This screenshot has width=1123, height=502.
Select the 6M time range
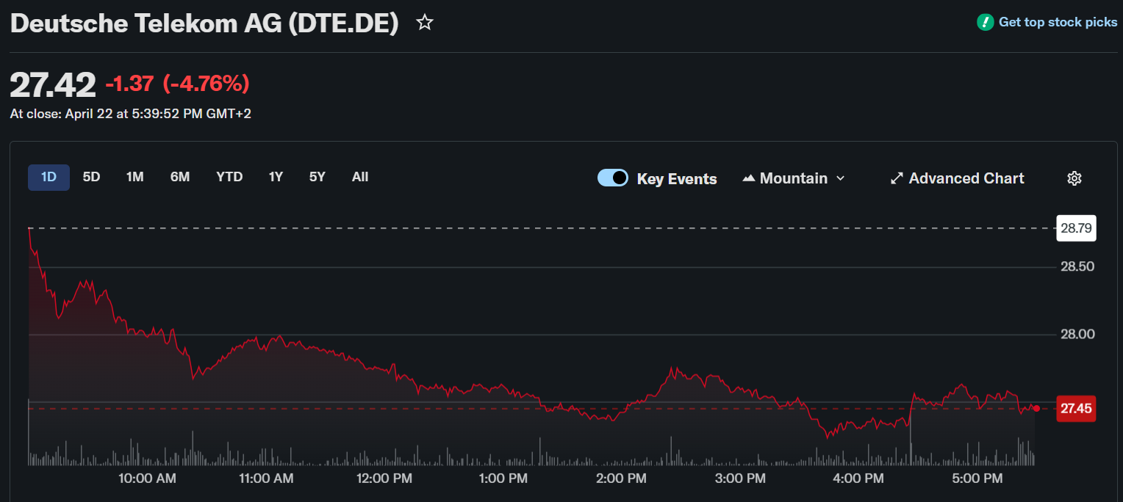180,177
